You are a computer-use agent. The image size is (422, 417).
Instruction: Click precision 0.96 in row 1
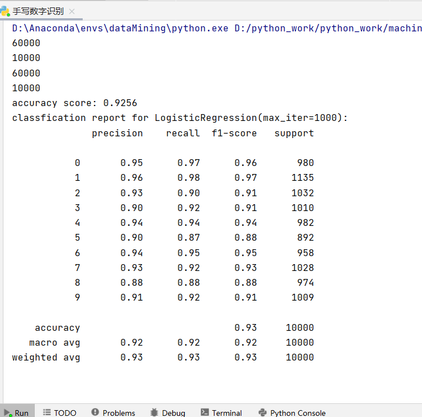pos(132,177)
